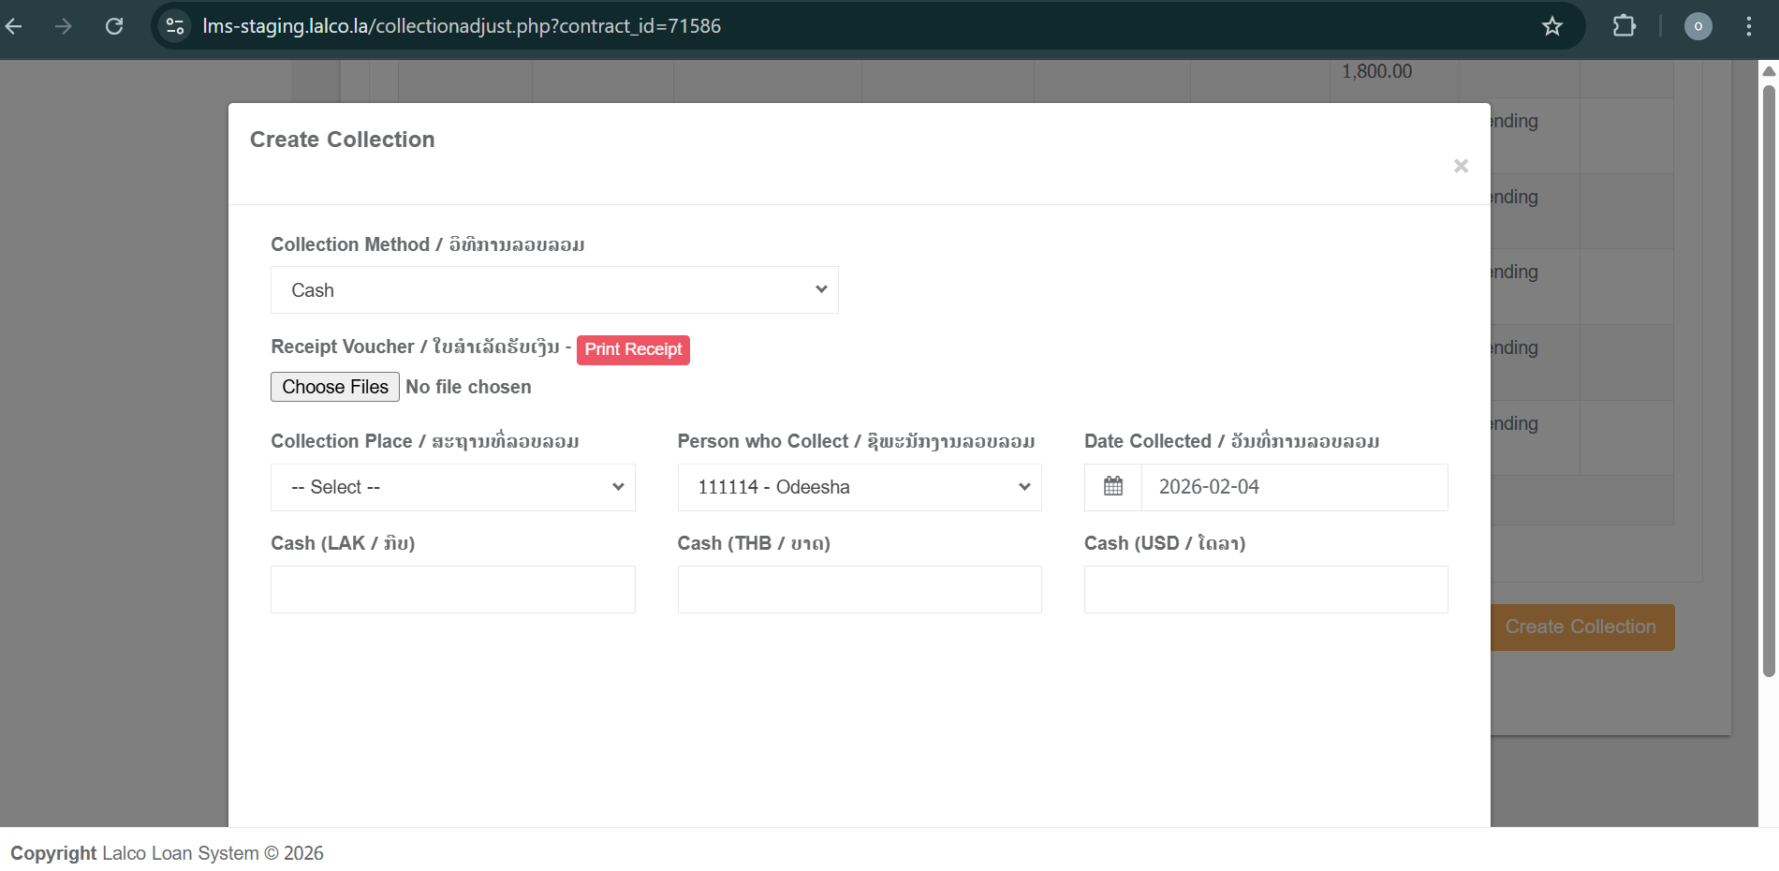Click the browser forward arrow
The image size is (1779, 871).
[64, 26]
